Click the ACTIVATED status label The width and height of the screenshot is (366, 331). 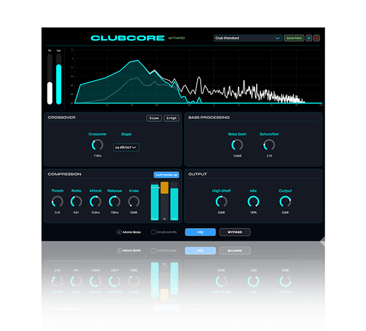pyautogui.click(x=177, y=38)
